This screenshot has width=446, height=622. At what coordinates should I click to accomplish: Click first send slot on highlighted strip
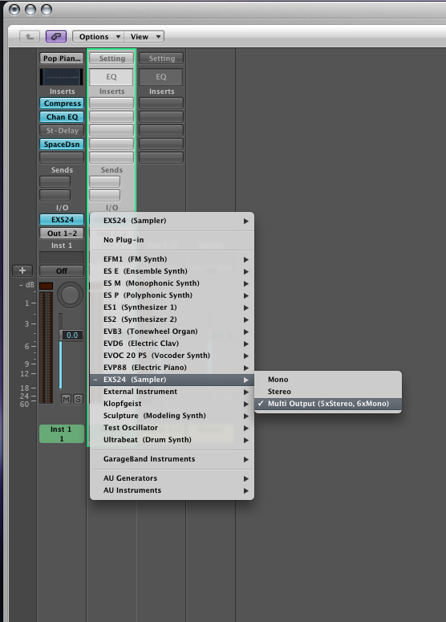pos(104,181)
